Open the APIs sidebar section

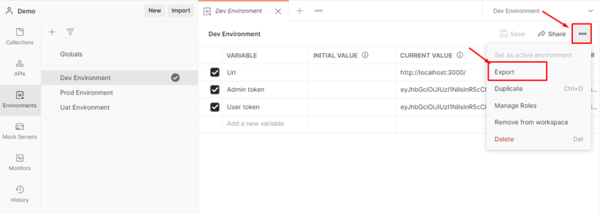click(x=20, y=68)
